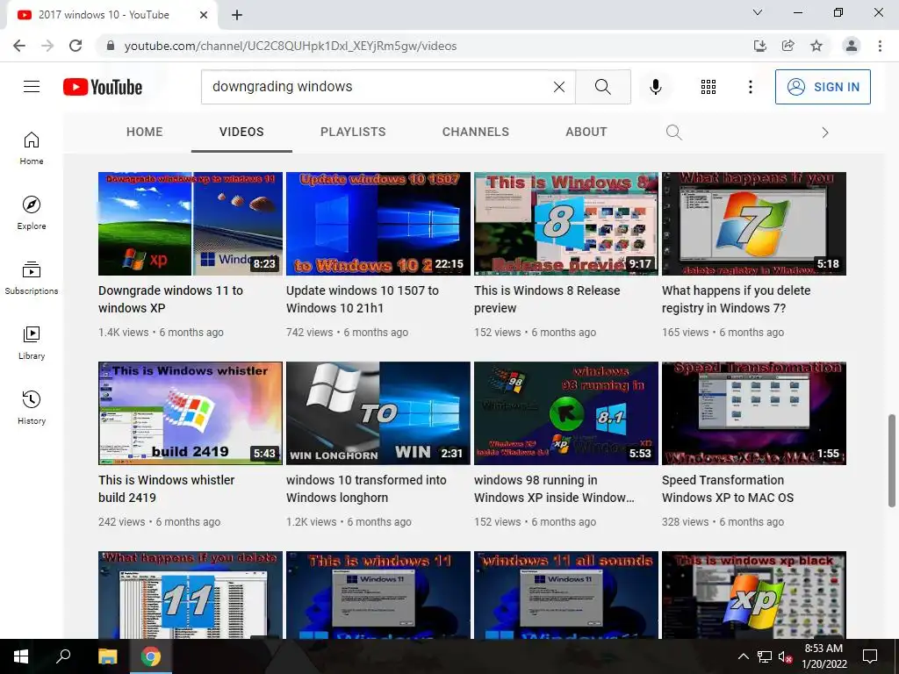Switch to the PLAYLISTS tab

pyautogui.click(x=353, y=132)
